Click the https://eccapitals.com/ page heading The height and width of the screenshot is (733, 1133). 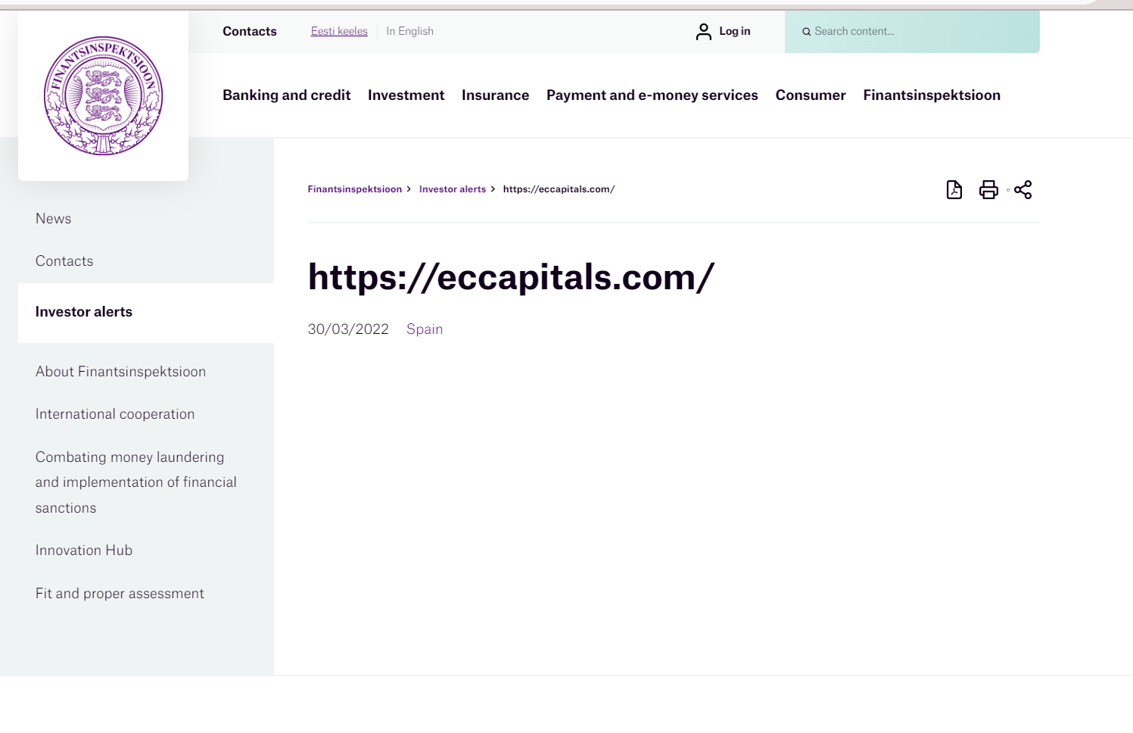click(511, 277)
